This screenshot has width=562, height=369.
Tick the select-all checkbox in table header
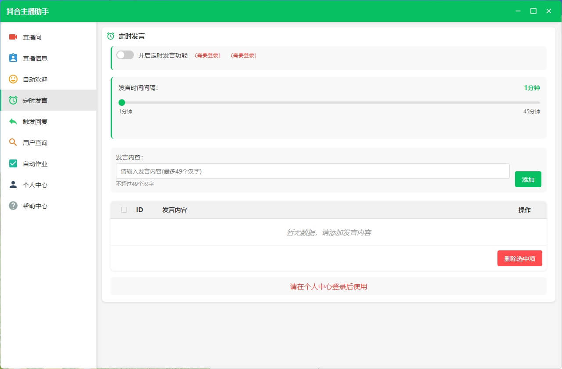pyautogui.click(x=124, y=210)
